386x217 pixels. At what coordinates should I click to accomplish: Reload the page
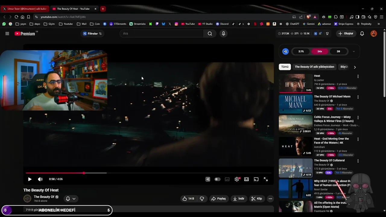click(16, 17)
